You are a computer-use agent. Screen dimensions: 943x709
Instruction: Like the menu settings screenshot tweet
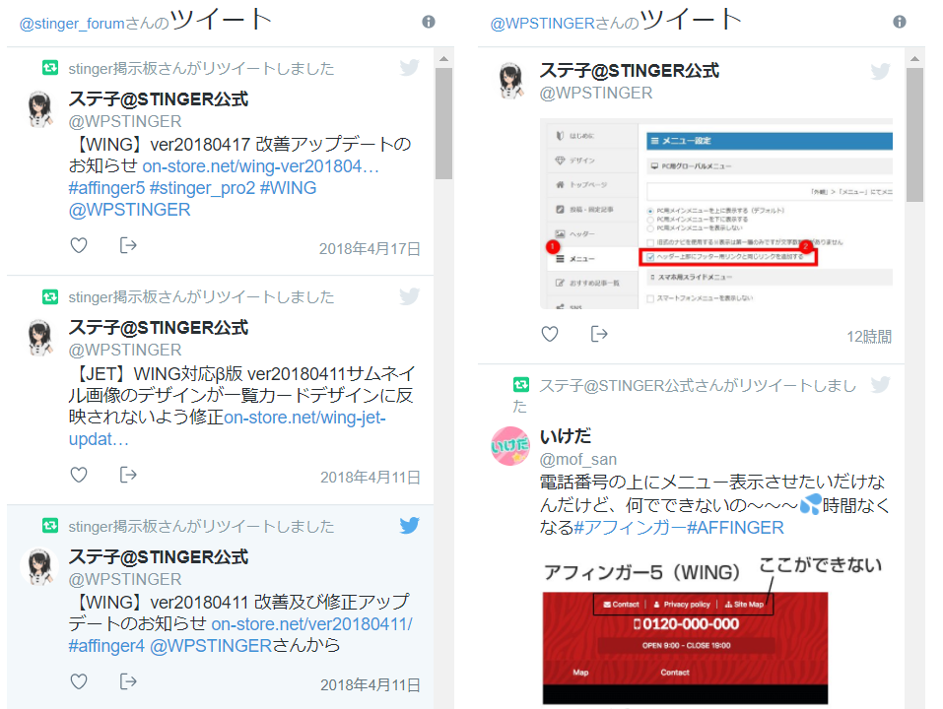pos(549,334)
